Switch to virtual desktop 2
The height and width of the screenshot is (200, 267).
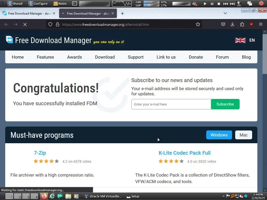click(17, 196)
